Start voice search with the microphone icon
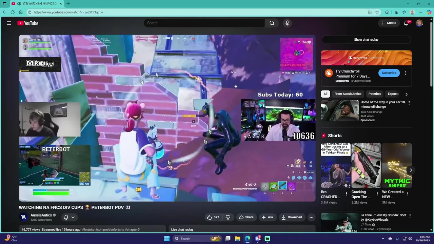This screenshot has width=434, height=244. click(x=287, y=23)
